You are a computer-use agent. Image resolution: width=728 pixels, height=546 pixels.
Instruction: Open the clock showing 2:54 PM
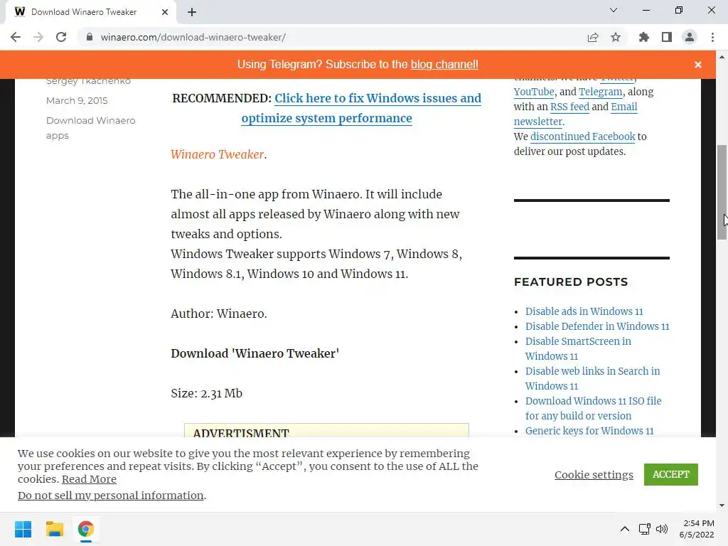pyautogui.click(x=697, y=529)
